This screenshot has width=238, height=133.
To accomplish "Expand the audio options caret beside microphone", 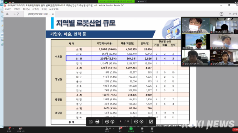I will (x=13, y=128).
